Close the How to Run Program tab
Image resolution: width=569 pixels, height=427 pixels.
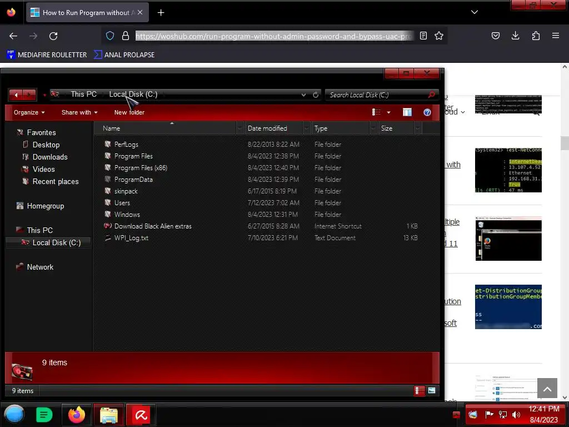tap(140, 12)
